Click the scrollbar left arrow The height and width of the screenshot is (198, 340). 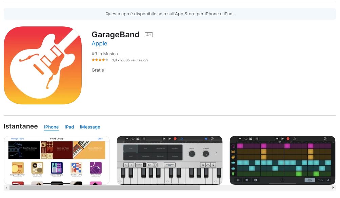click(x=6, y=188)
